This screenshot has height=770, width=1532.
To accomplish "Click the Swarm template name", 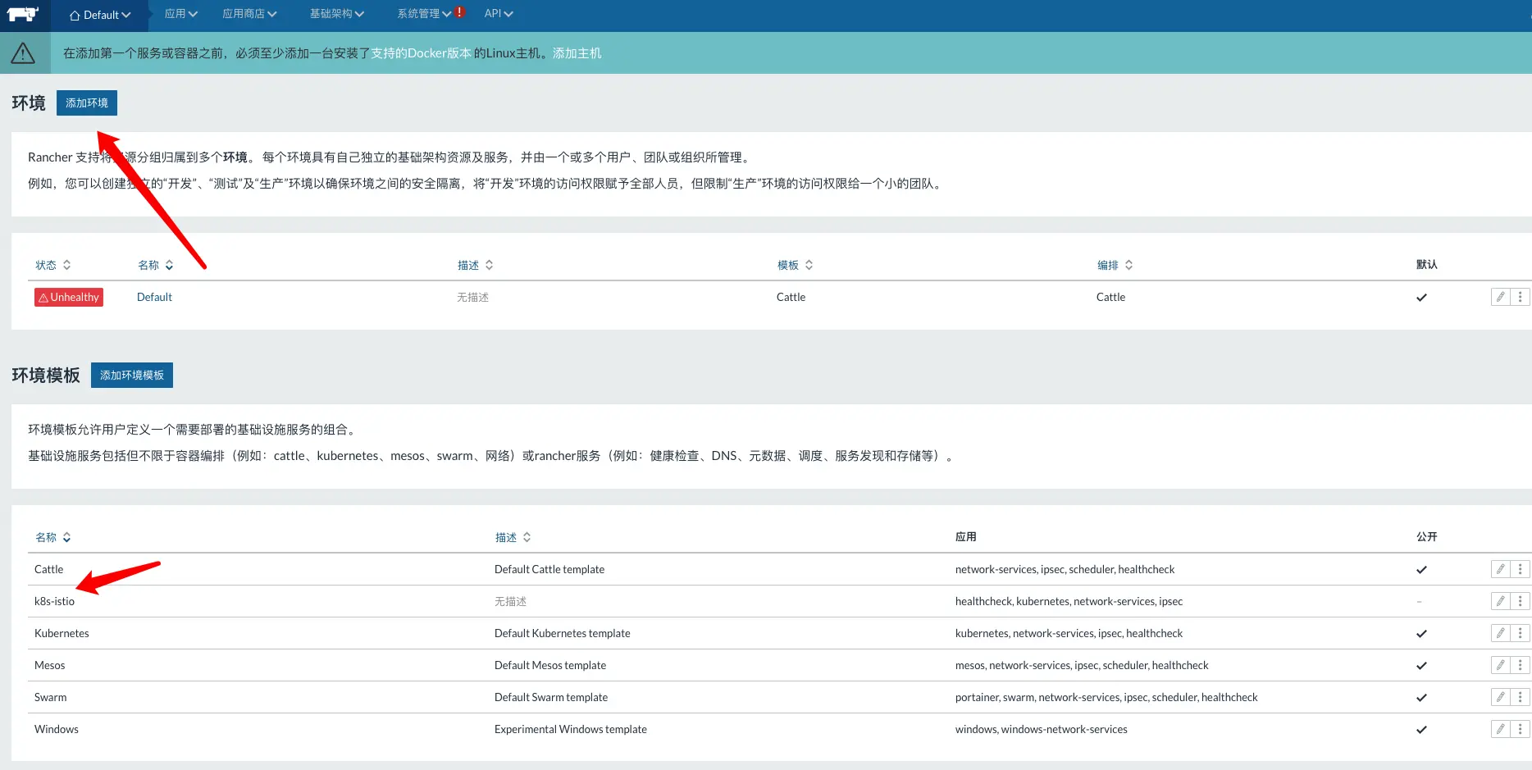I will point(51,697).
